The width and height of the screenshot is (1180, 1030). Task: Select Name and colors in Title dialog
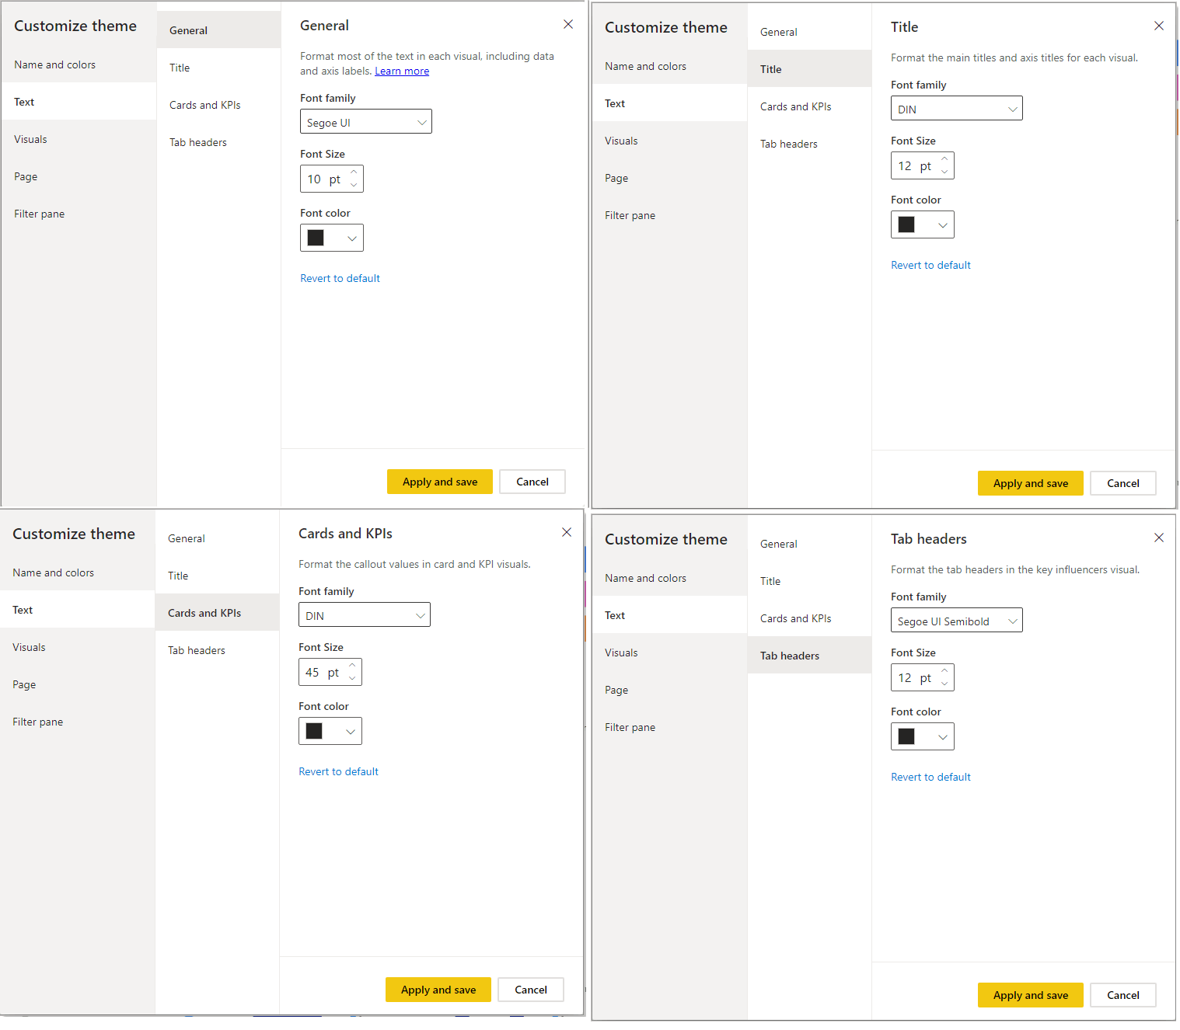coord(645,67)
